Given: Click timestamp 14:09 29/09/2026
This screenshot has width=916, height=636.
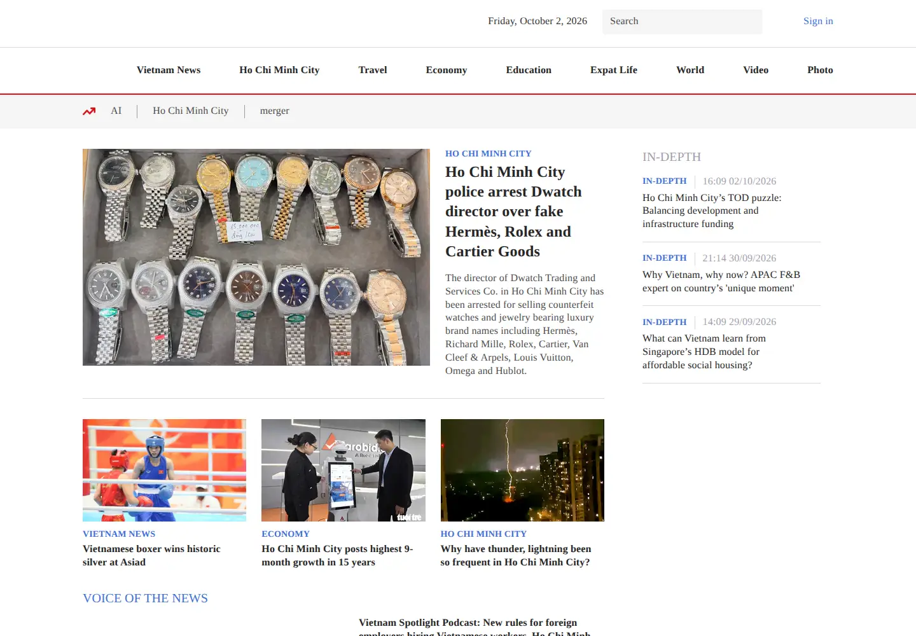Looking at the screenshot, I should 739,322.
